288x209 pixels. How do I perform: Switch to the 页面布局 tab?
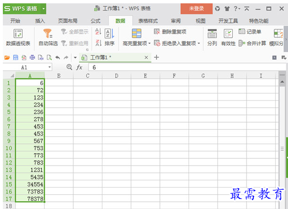(68, 21)
